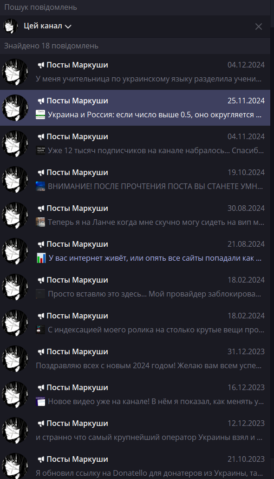
Task: Open the 12 тысяч подписчиков post thumbnail
Action: (40, 150)
